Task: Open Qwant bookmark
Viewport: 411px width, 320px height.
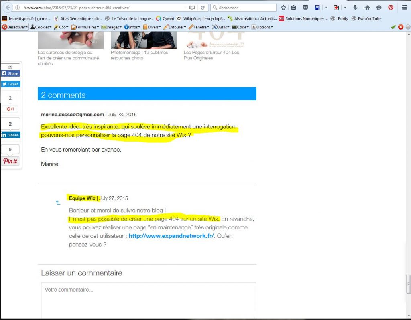Action: click(x=165, y=18)
